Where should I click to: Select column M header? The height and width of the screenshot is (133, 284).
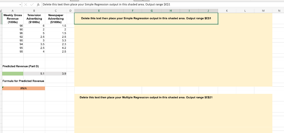(263, 11)
